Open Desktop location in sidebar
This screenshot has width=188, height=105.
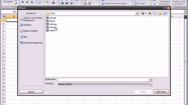pos(26,25)
